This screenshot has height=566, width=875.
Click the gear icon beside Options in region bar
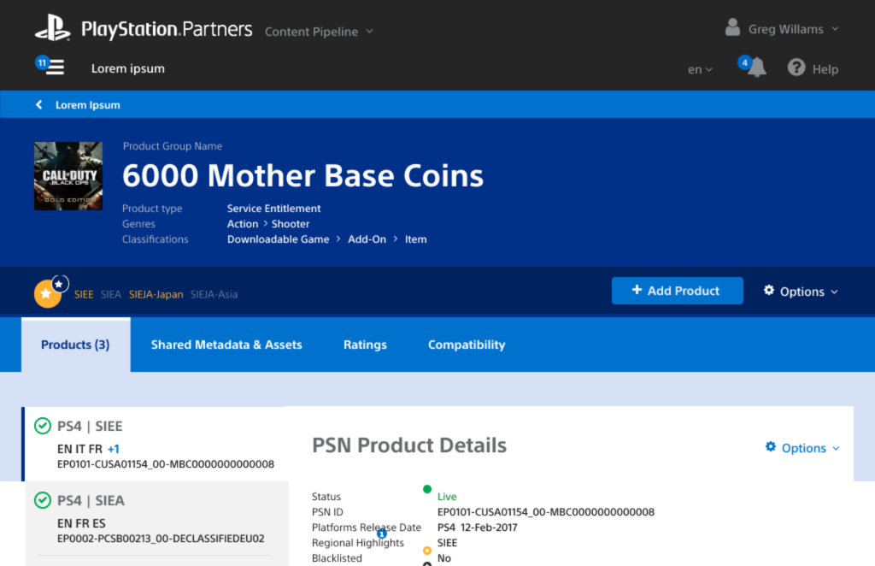768,290
